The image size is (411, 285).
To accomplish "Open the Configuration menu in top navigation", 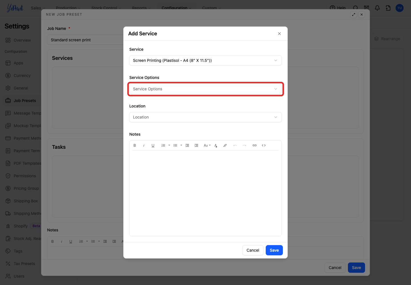I will tap(176, 8).
